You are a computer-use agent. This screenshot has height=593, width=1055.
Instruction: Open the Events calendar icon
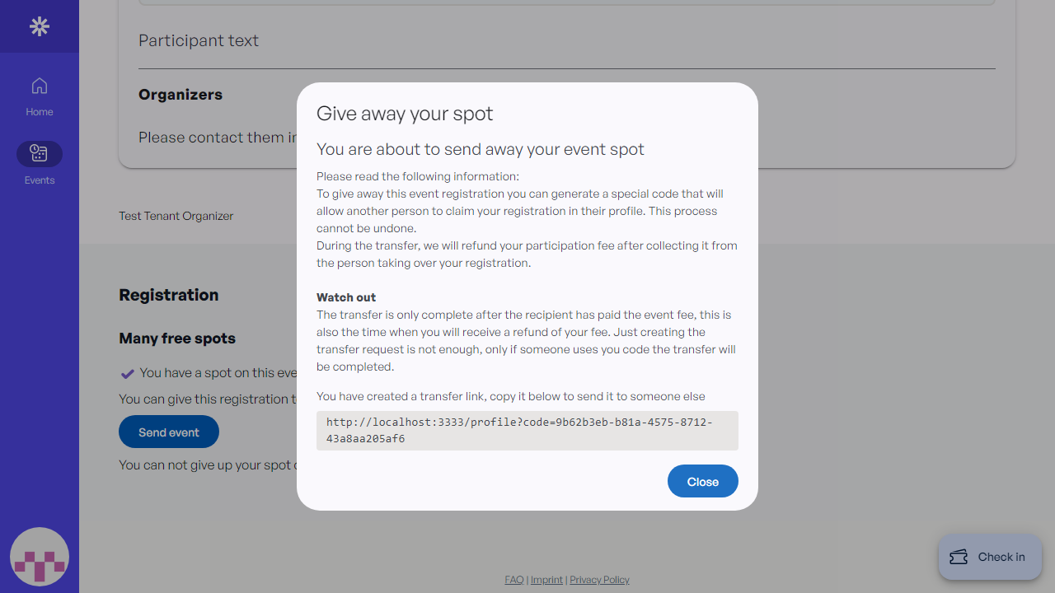click(40, 153)
